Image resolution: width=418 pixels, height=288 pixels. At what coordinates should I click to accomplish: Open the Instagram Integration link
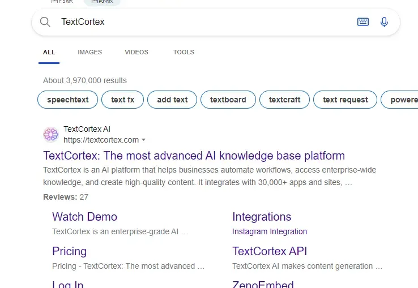click(270, 231)
